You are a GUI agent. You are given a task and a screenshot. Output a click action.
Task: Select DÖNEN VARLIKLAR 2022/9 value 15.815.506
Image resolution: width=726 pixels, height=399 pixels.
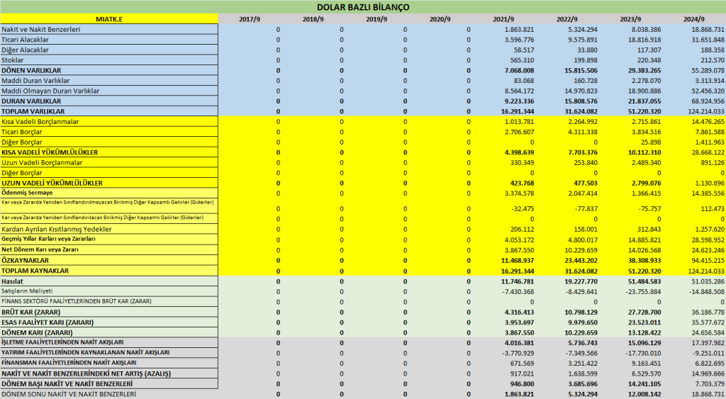click(x=581, y=71)
